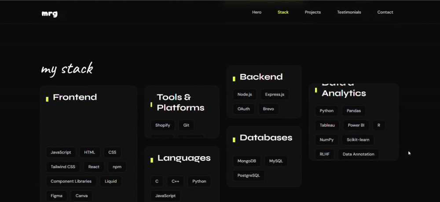This screenshot has height=202, width=440.
Task: Click the Databases card heading
Action: coord(266,137)
